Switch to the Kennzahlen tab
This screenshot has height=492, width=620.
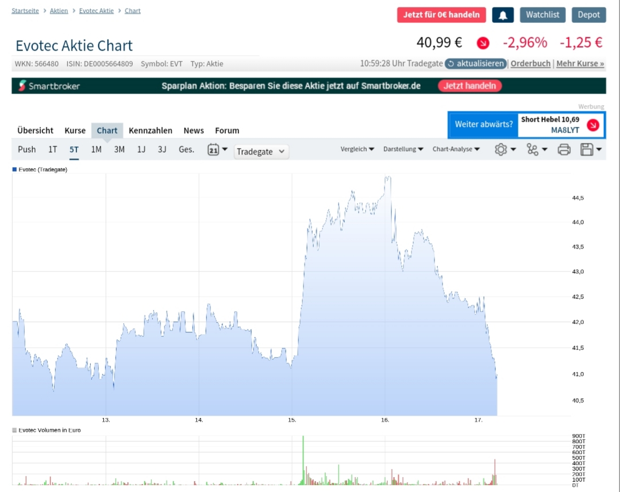click(151, 130)
